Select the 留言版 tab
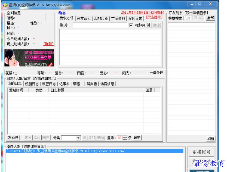The image size is (227, 172). 92,84
